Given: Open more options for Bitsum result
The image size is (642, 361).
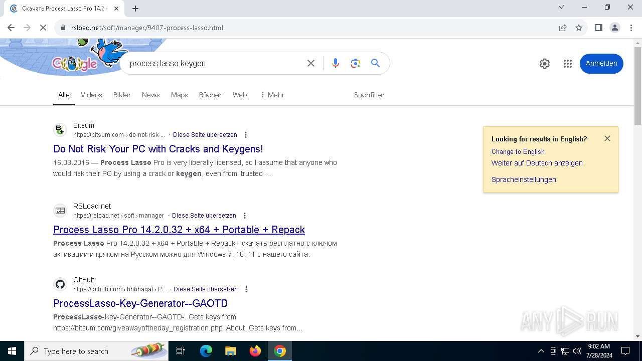Looking at the screenshot, I should 246,135.
